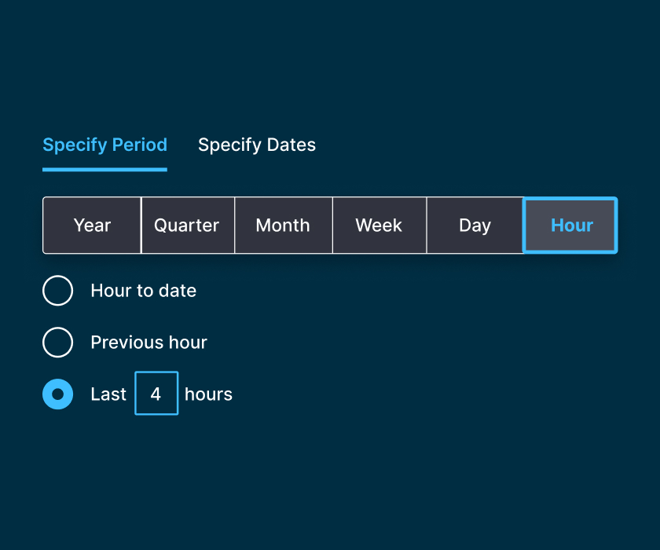Click the highlighted Hour segment
Viewport: 660px width, 550px height.
coord(571,225)
